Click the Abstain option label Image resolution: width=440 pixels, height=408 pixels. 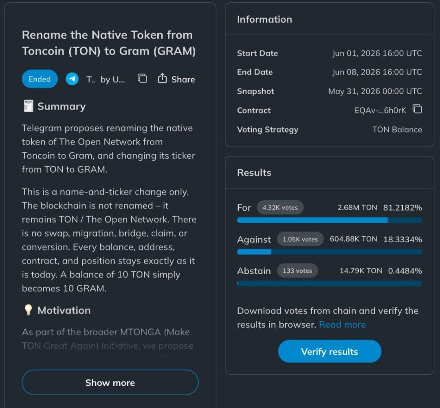click(254, 271)
